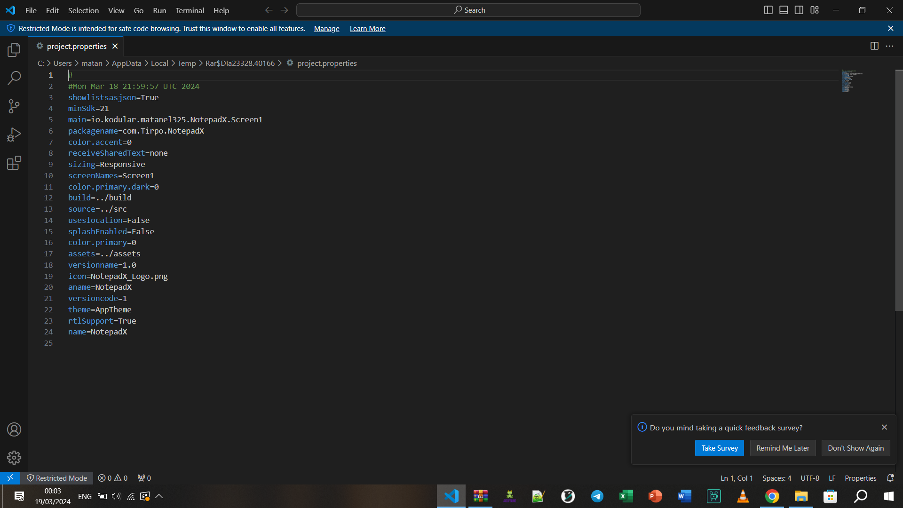Open the Manage gear menu
903x508 pixels.
tap(14, 457)
